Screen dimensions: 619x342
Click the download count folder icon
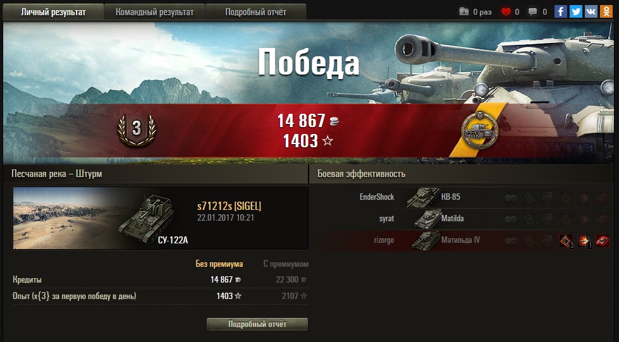464,12
